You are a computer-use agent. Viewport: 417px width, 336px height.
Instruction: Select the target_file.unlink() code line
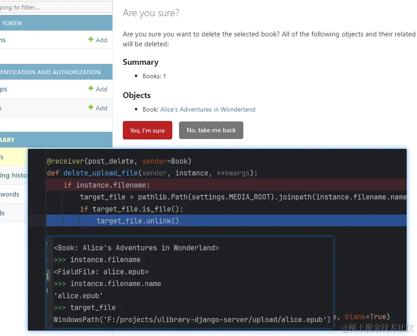pyautogui.click(x=226, y=221)
